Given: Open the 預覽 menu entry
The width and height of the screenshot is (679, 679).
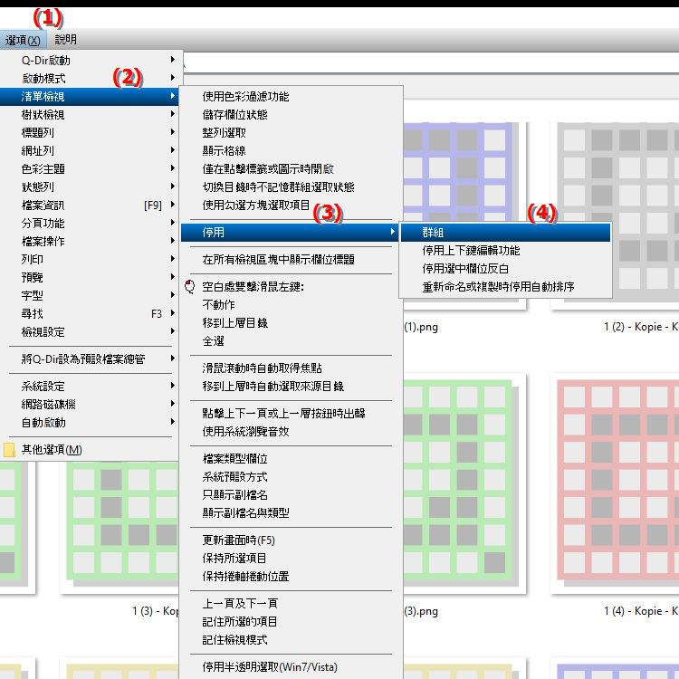Looking at the screenshot, I should pyautogui.click(x=91, y=278).
